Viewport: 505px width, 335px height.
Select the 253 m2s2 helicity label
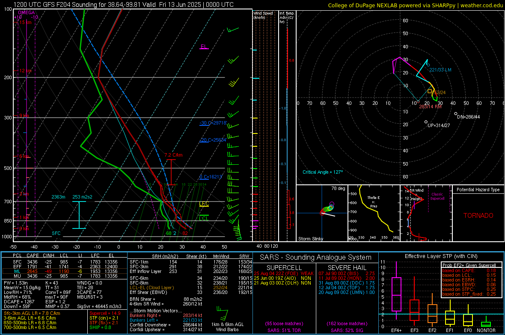(x=82, y=197)
